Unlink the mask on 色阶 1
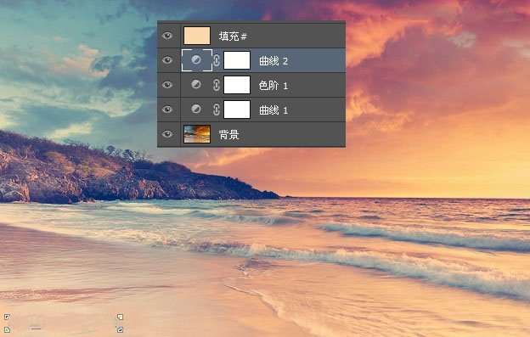Image resolution: width=530 pixels, height=337 pixels. (217, 85)
